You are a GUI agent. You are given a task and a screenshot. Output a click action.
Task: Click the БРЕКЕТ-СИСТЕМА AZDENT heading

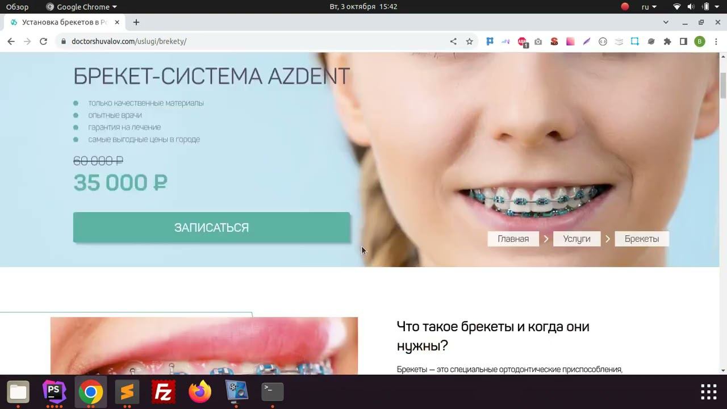(211, 76)
